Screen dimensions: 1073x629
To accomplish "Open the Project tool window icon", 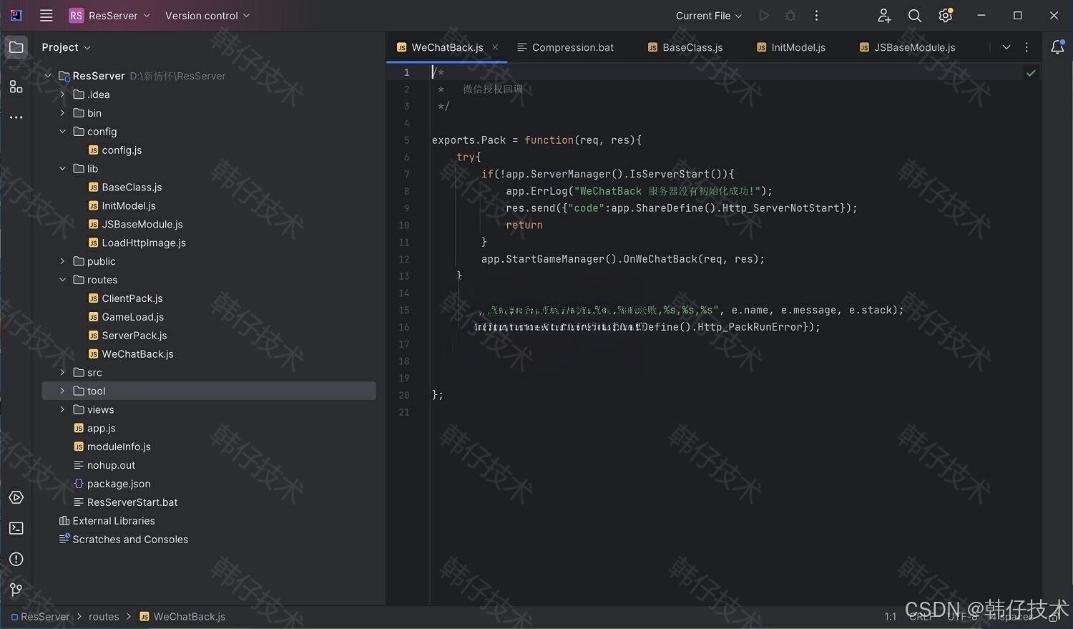I will (16, 47).
